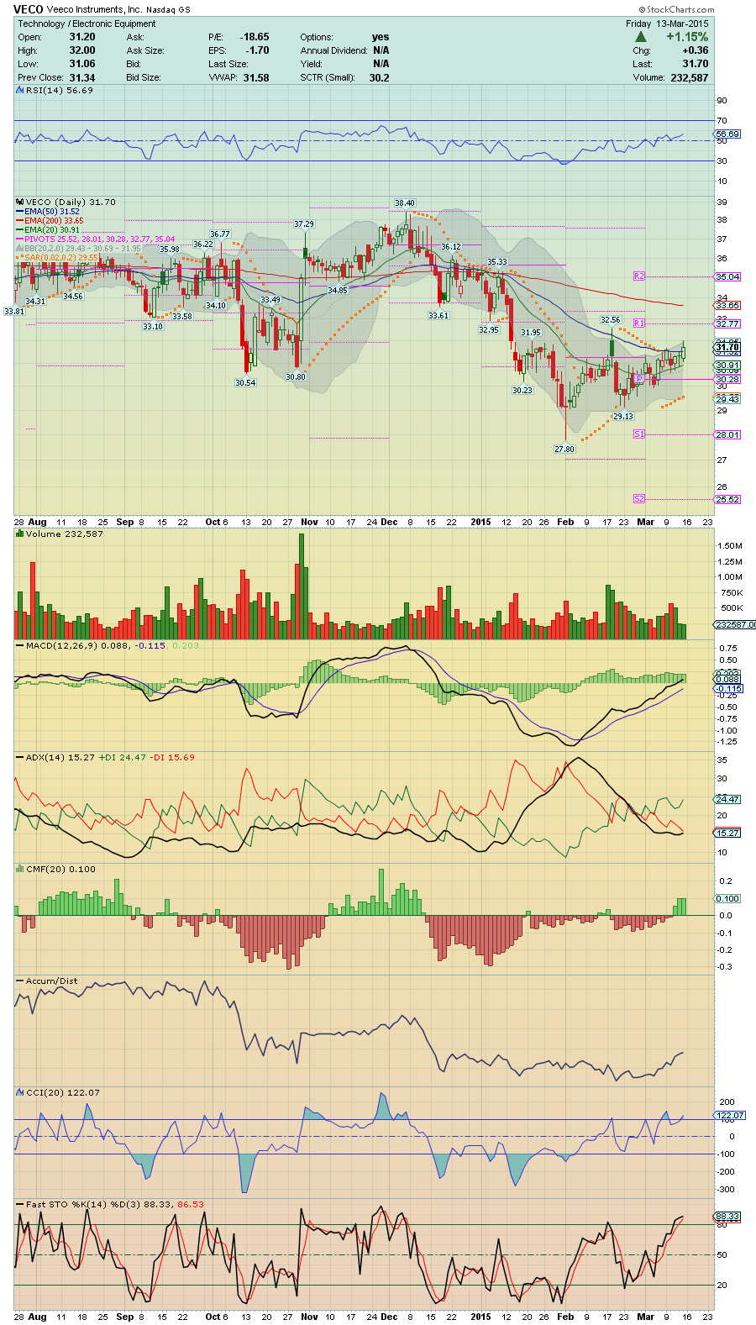
Task: Click the CCI(20) 122.07 panel label
Action: 63,1092
